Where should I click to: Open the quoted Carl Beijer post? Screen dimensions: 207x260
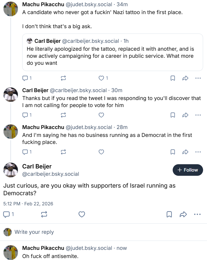(112, 52)
